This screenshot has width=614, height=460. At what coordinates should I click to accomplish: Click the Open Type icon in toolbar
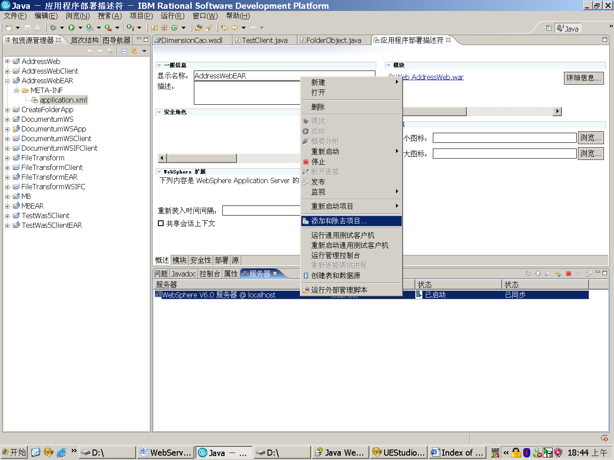[199, 28]
